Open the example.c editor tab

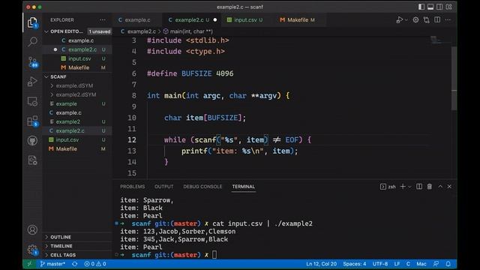(137, 20)
